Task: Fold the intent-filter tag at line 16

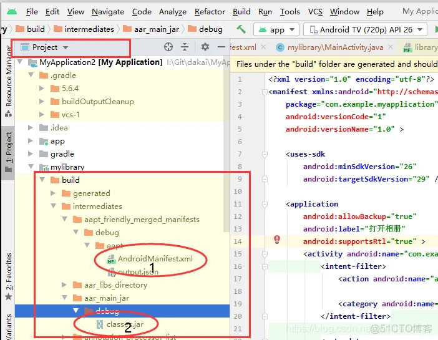Action: [x=265, y=266]
